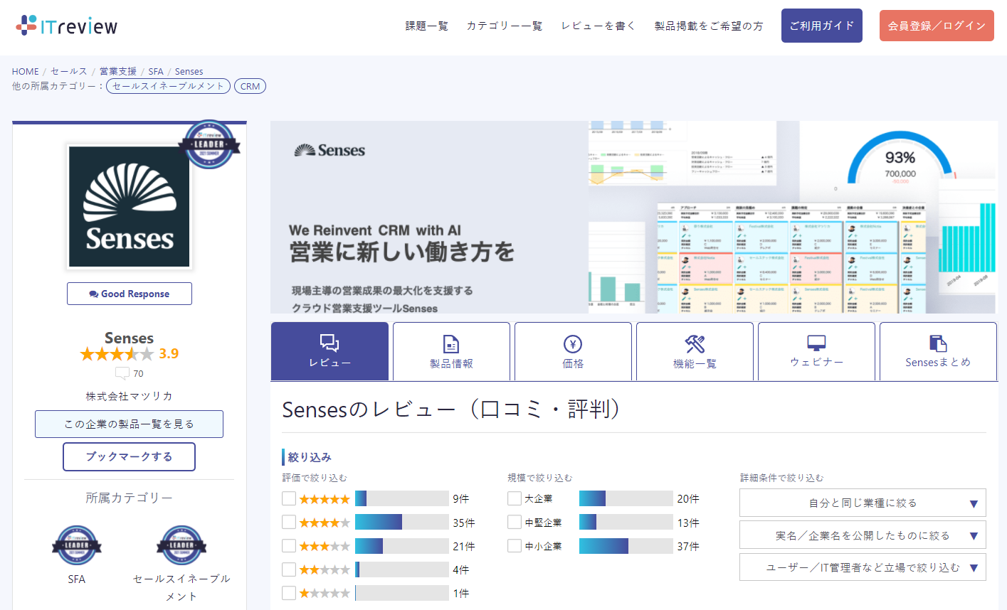Click the Leader badge on Senses logo
The width and height of the screenshot is (1007, 610).
click(x=209, y=144)
